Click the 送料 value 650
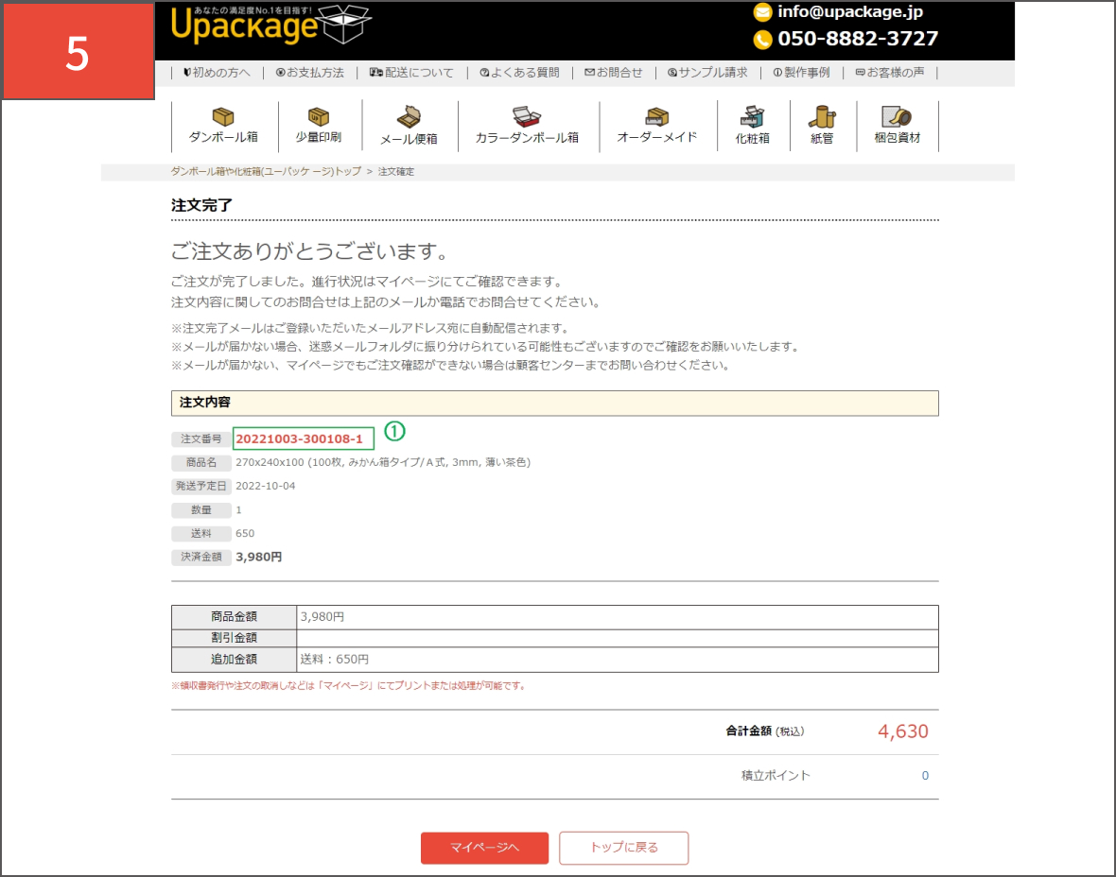Screen dimensions: 1116x877 [x=245, y=533]
